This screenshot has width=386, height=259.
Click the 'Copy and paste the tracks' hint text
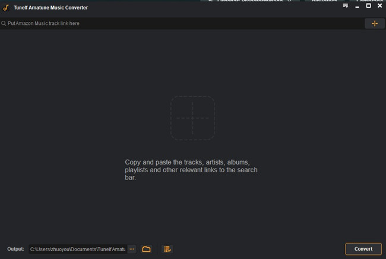tap(191, 170)
